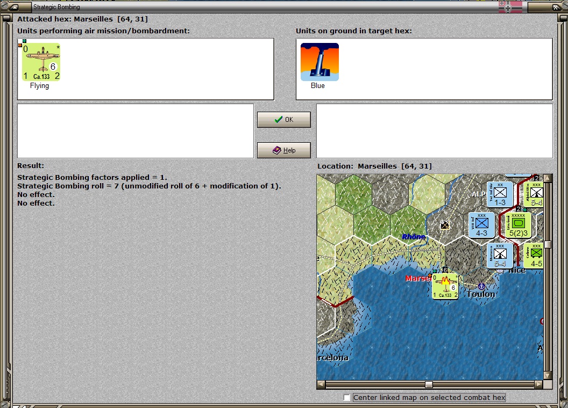Enable Center linked map on selected combat hex
The height and width of the screenshot is (408, 568).
coord(347,397)
